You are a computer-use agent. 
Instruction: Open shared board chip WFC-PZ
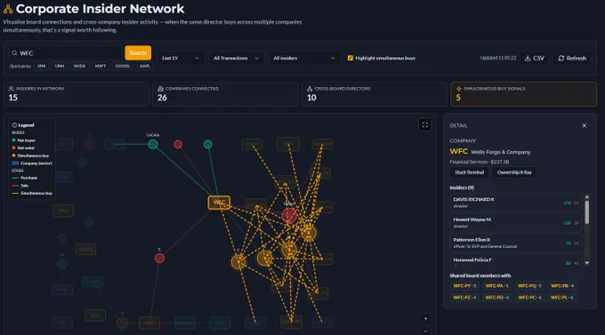tap(464, 297)
